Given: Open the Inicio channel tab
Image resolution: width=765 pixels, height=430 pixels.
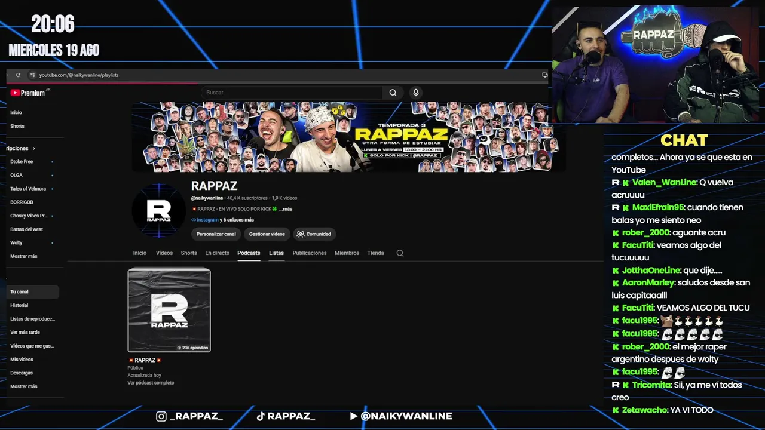Looking at the screenshot, I should click(140, 253).
